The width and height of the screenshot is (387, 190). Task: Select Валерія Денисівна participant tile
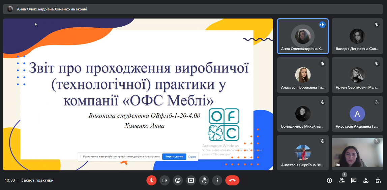click(357, 36)
